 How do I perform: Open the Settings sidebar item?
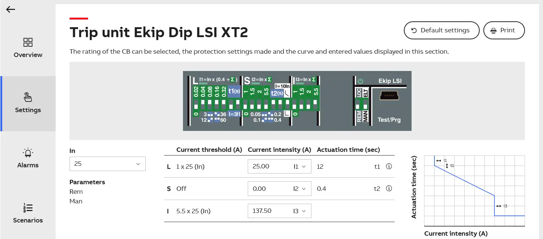[28, 103]
